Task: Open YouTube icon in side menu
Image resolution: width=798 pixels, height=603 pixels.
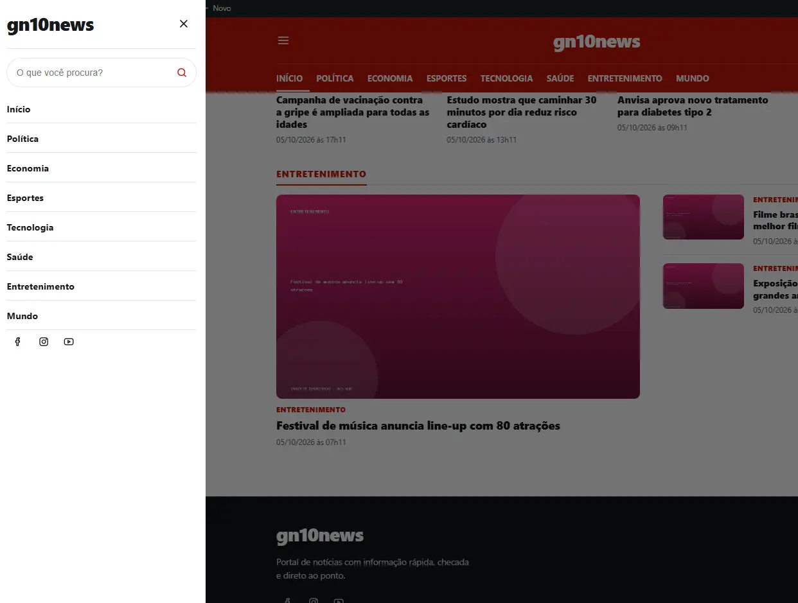Action: [x=69, y=342]
